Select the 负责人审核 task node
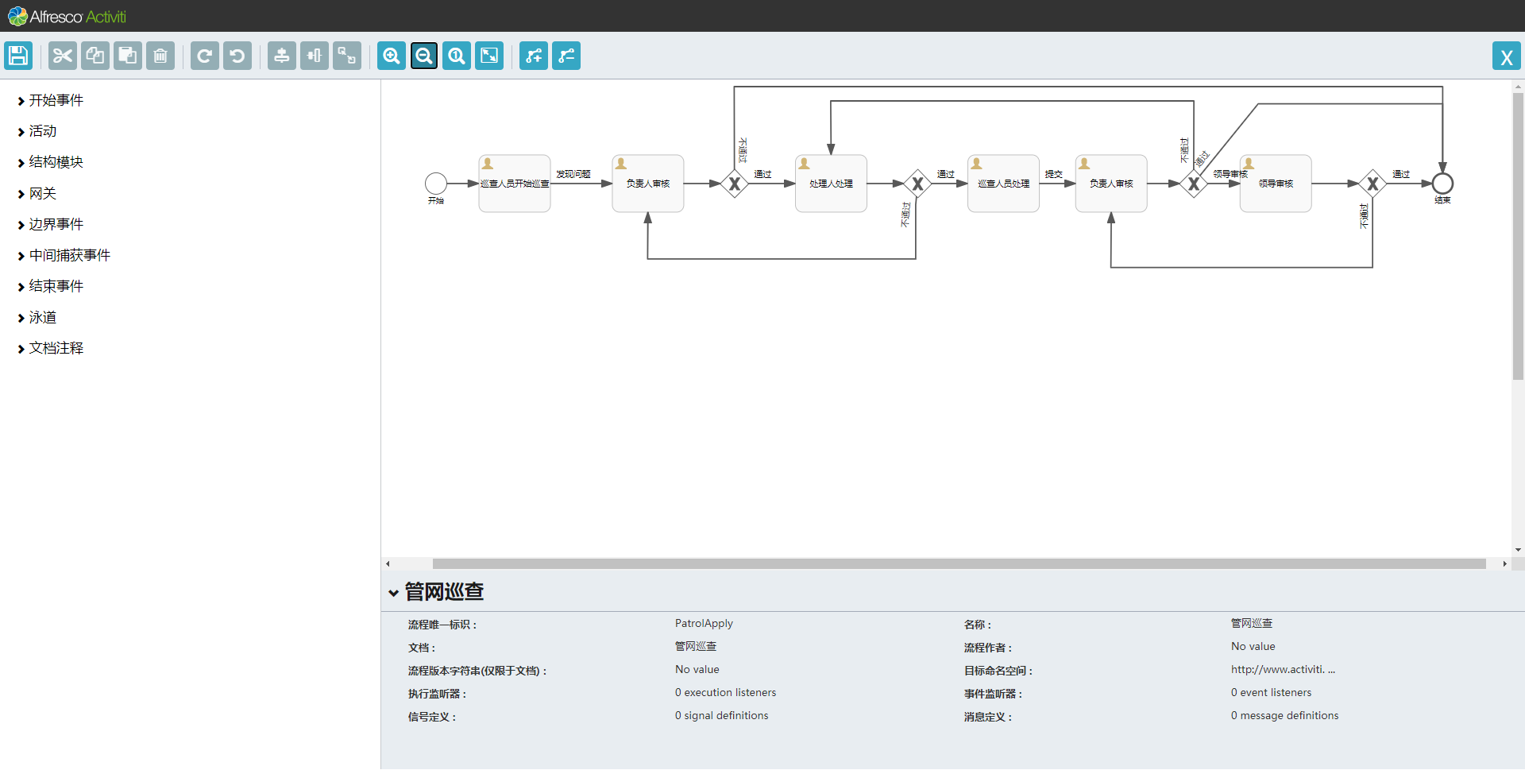Screen dimensions: 1525x770 647,183
